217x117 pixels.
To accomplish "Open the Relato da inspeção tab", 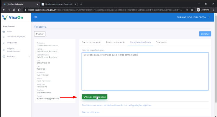I will click(x=115, y=42).
